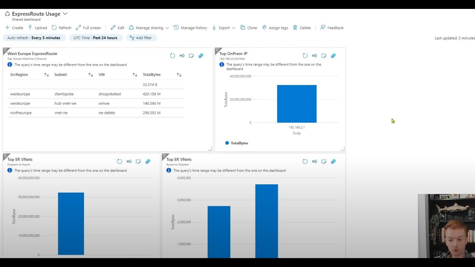
Task: Refresh the Azure to Onprem VNets tile
Action: [305, 161]
